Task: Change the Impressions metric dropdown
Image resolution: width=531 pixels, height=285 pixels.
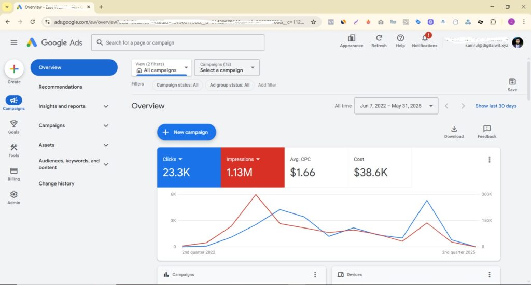Action: (243, 159)
